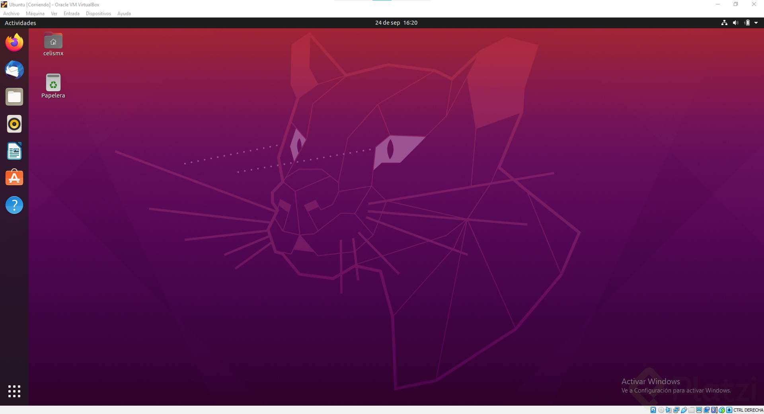Open the Help question mark icon
Viewport: 764px width, 414px height.
point(14,205)
